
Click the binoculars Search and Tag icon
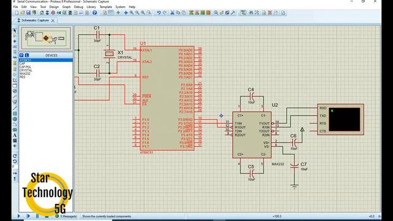pyautogui.click(x=251, y=12)
